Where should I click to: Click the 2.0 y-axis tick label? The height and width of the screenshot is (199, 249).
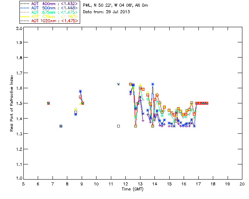tap(19, 29)
